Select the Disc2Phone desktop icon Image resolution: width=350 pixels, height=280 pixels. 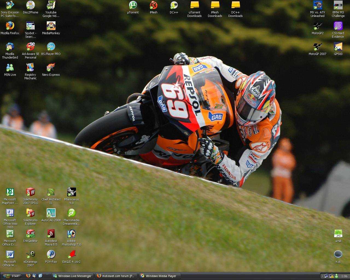coord(30,7)
